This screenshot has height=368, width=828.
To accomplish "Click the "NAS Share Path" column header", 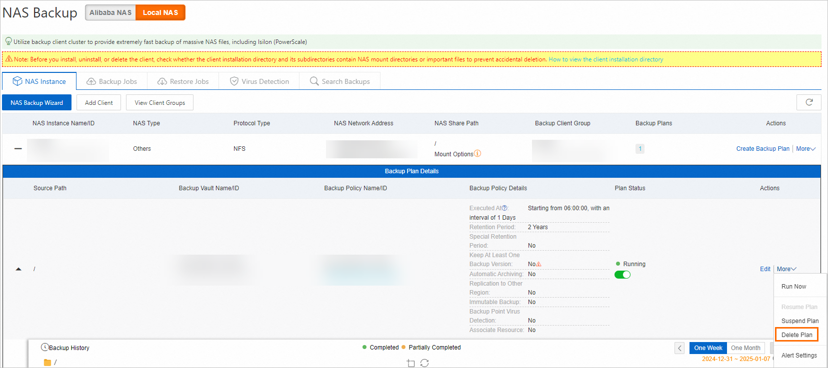I will click(x=456, y=123).
